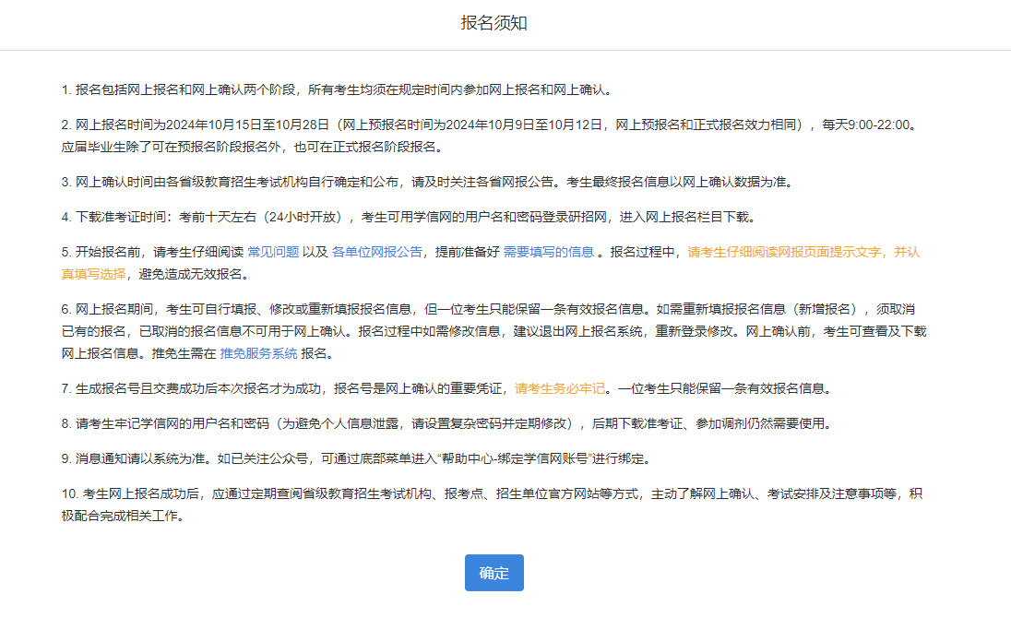Open the 各单位网报公告 link
This screenshot has width=1011, height=618.
[376, 252]
